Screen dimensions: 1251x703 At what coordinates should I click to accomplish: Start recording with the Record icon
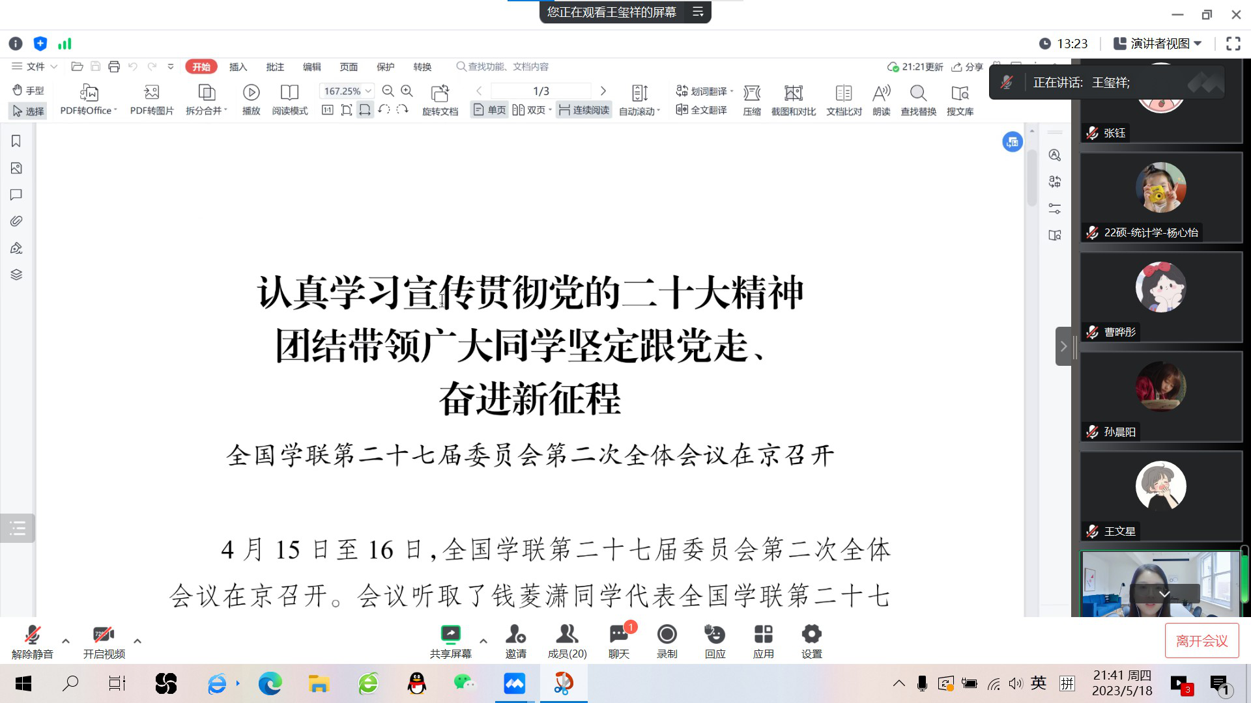[x=667, y=635]
